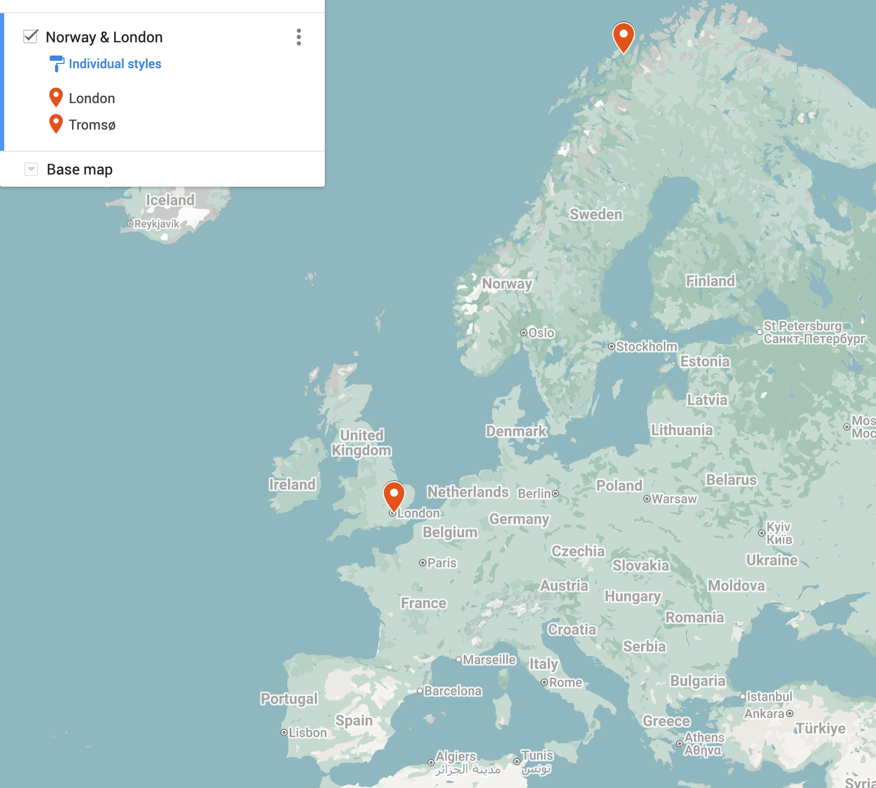Click the orange pin icon beside Tromsø in list

56,124
